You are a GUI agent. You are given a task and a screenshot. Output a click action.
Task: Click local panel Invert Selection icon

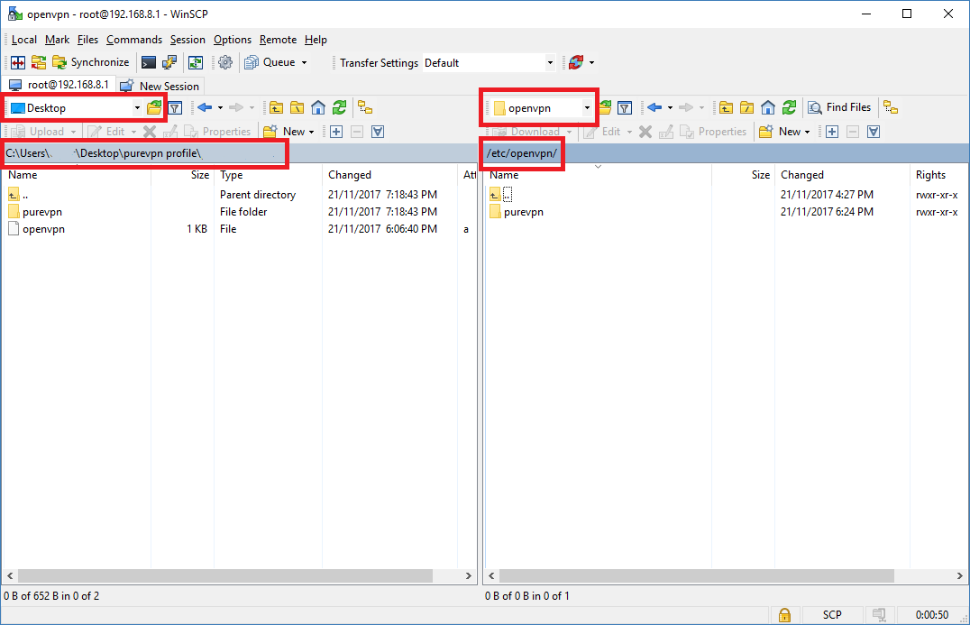tap(378, 132)
